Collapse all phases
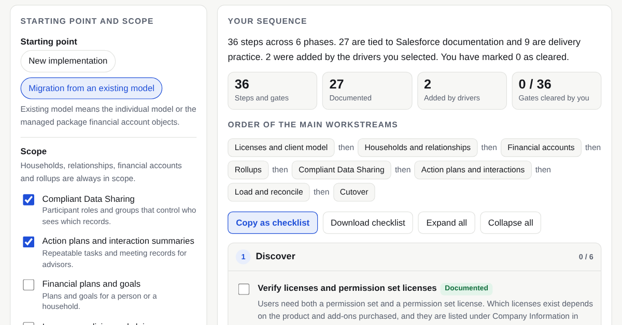This screenshot has width=622, height=325. pos(511,223)
